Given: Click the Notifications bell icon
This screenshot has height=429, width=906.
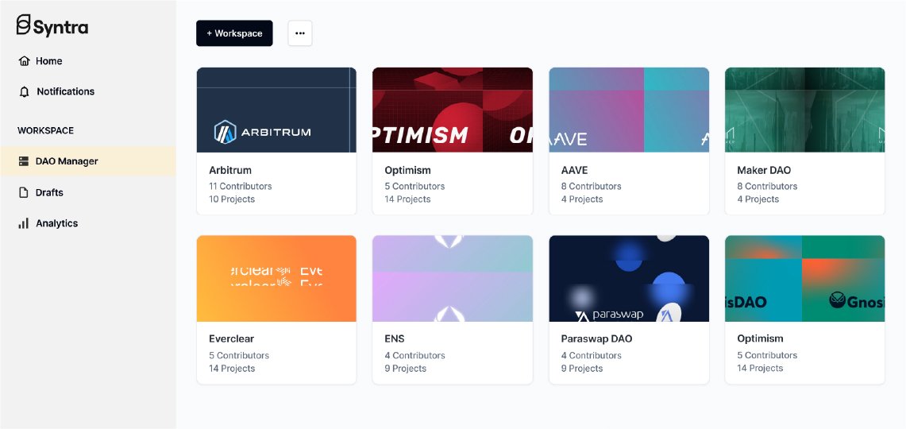Looking at the screenshot, I should coord(24,91).
